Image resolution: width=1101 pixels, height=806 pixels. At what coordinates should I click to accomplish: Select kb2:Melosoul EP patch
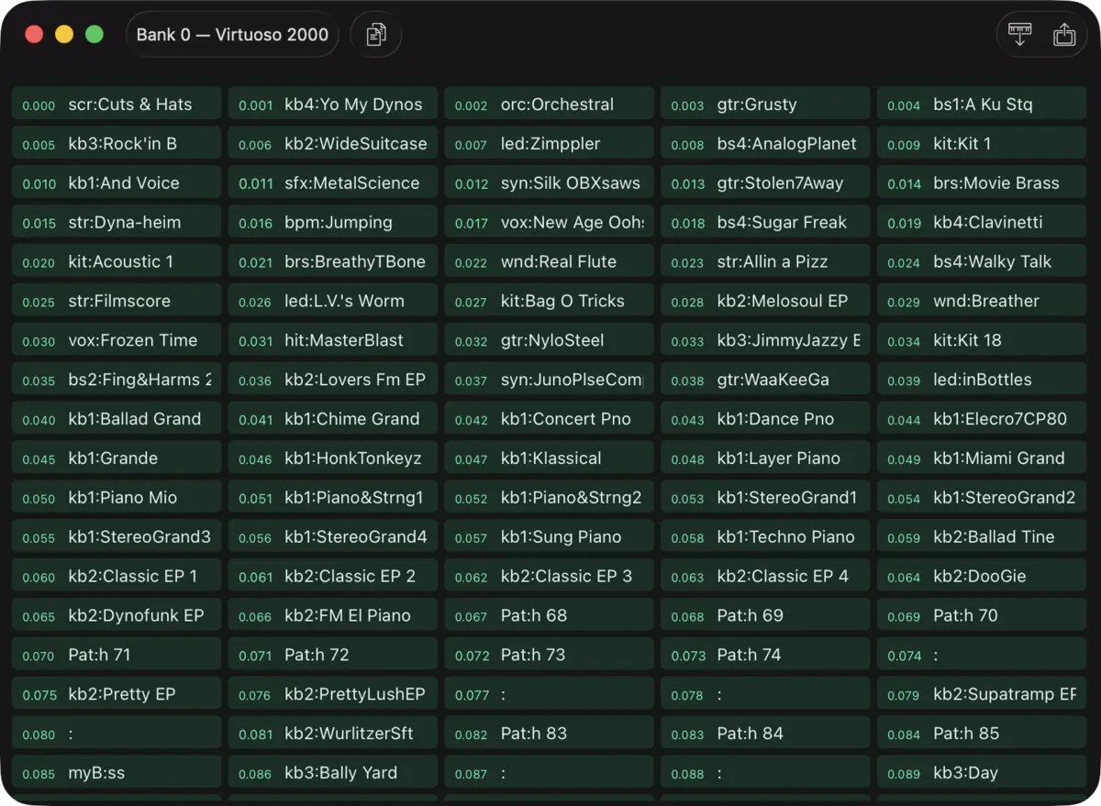coord(765,301)
